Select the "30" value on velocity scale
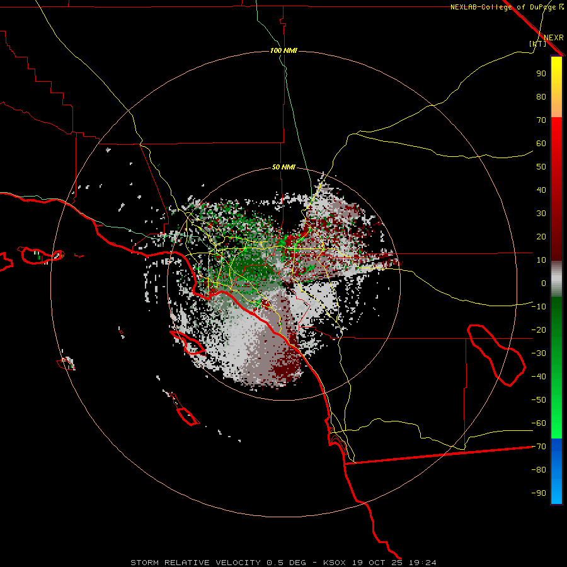This screenshot has height=567, width=567. click(x=541, y=214)
